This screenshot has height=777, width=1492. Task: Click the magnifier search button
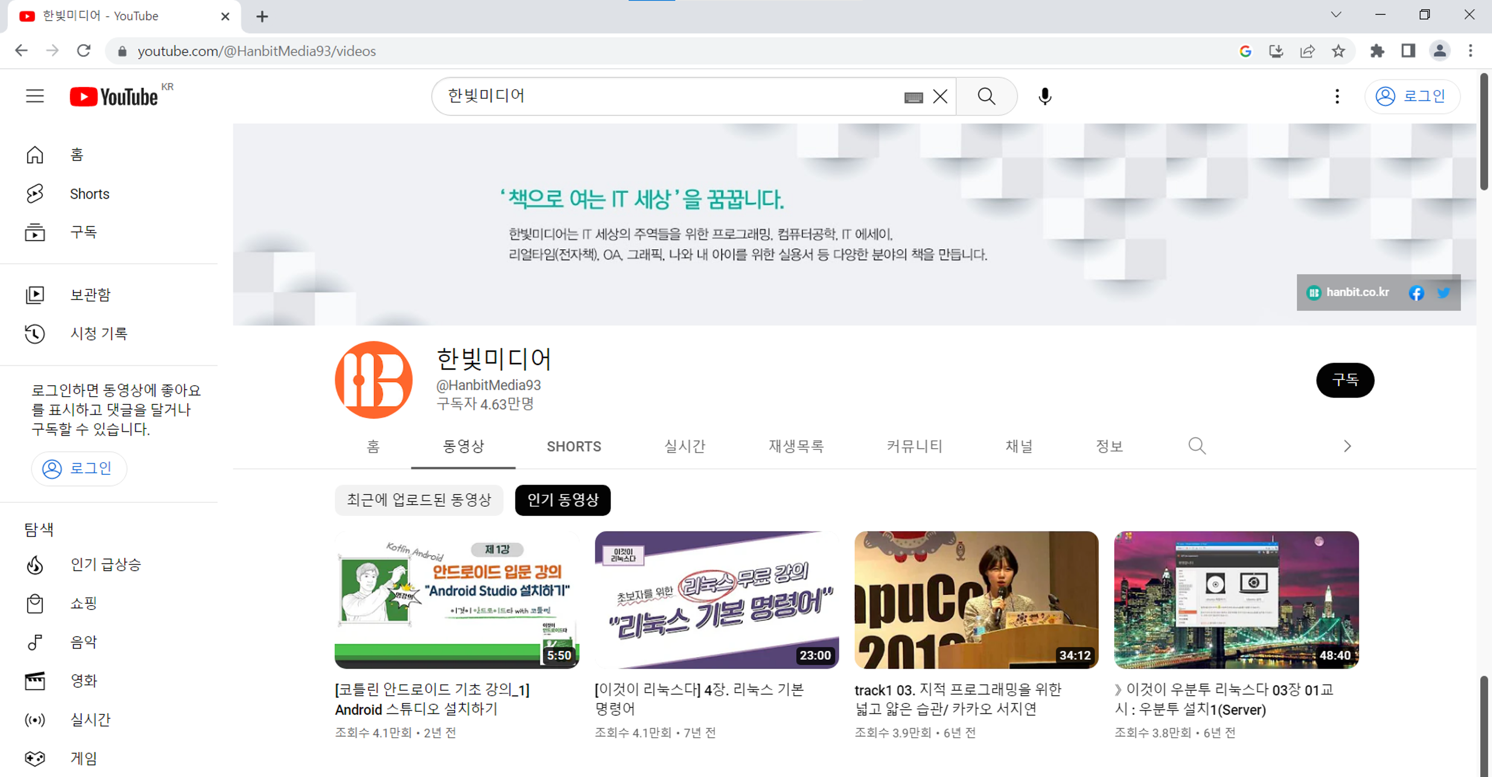pyautogui.click(x=987, y=96)
